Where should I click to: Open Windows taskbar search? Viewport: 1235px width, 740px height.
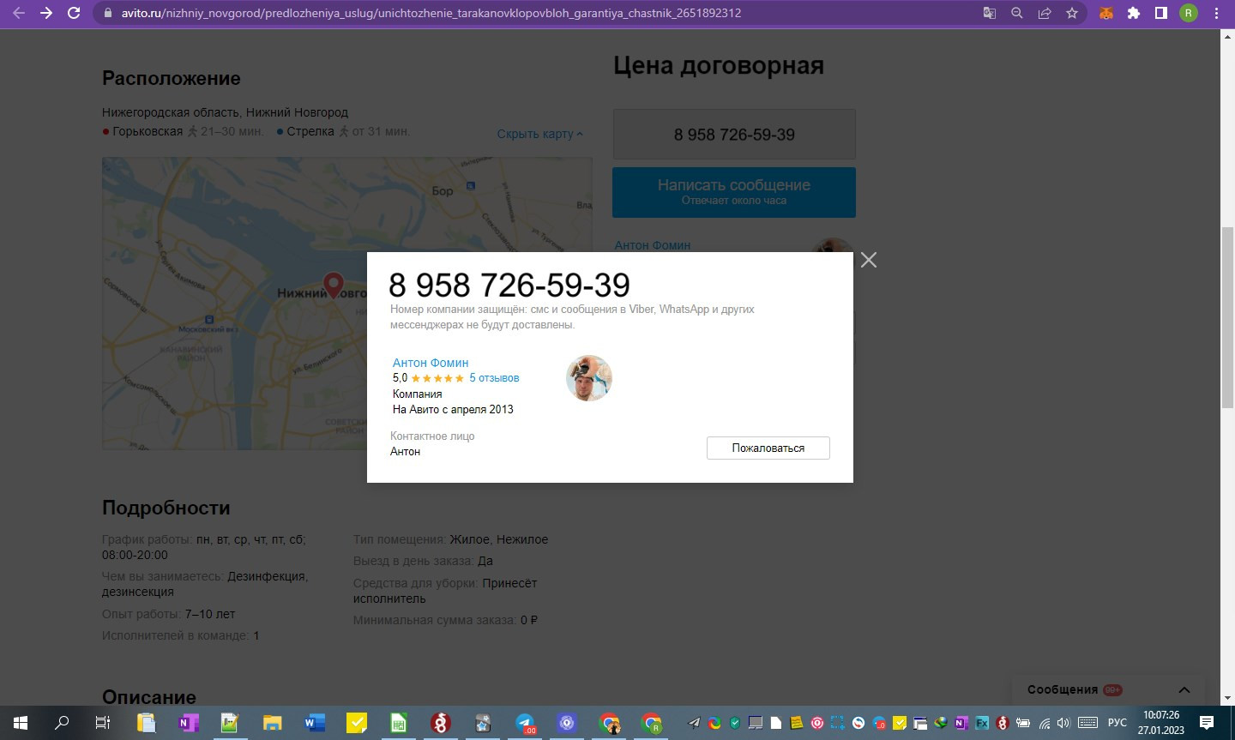pyautogui.click(x=62, y=723)
